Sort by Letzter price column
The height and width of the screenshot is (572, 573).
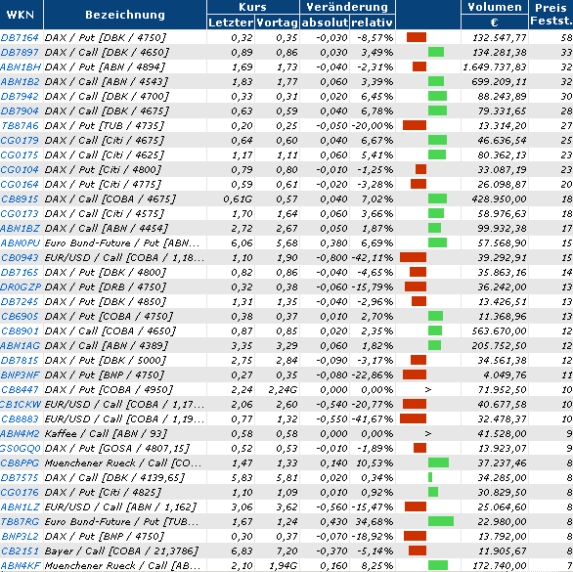[231, 22]
